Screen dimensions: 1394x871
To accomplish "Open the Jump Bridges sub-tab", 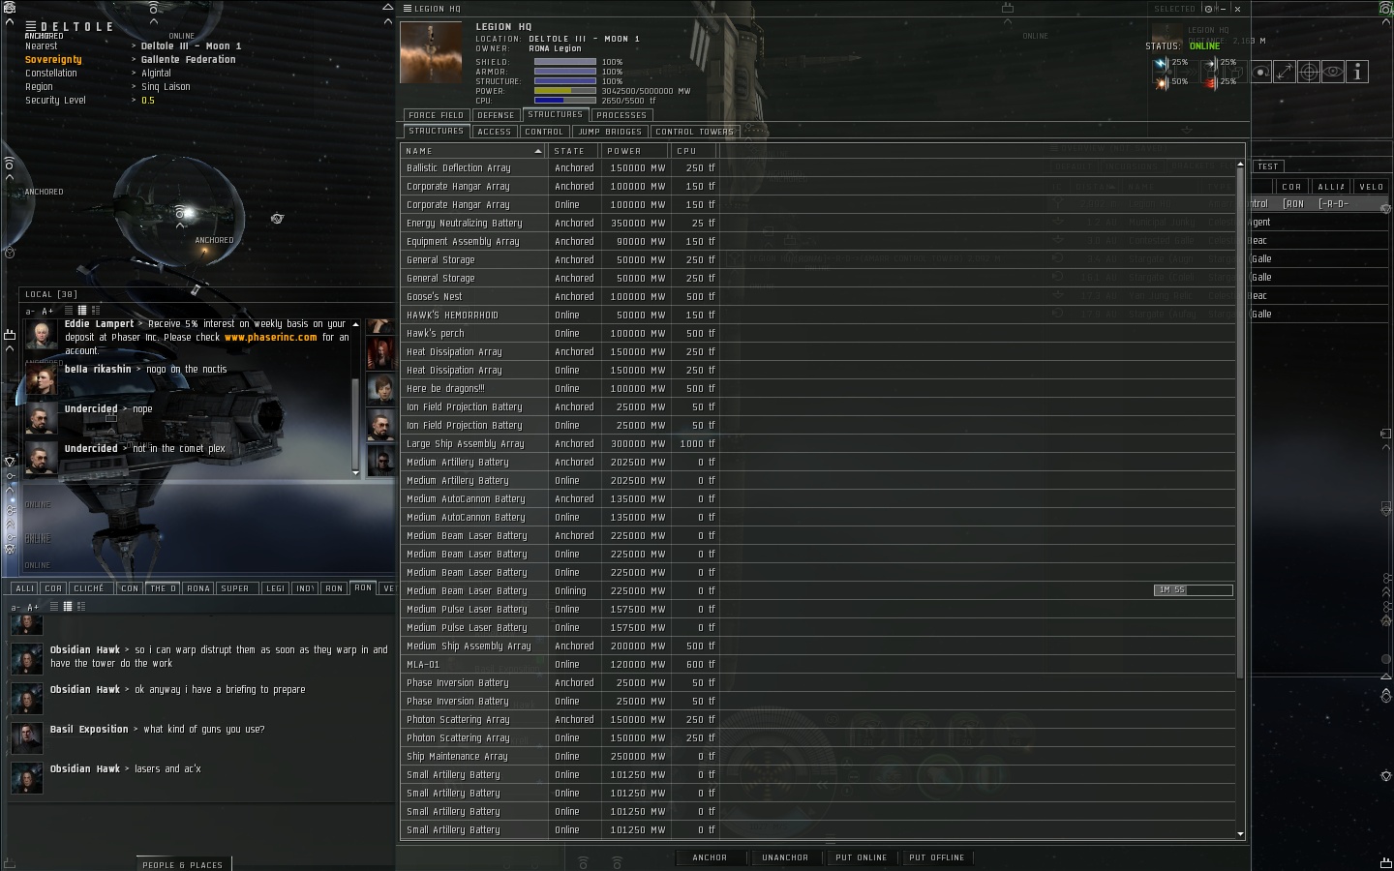I will coord(610,132).
